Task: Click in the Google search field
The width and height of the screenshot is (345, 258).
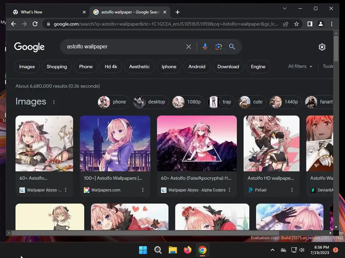Action: [125, 46]
